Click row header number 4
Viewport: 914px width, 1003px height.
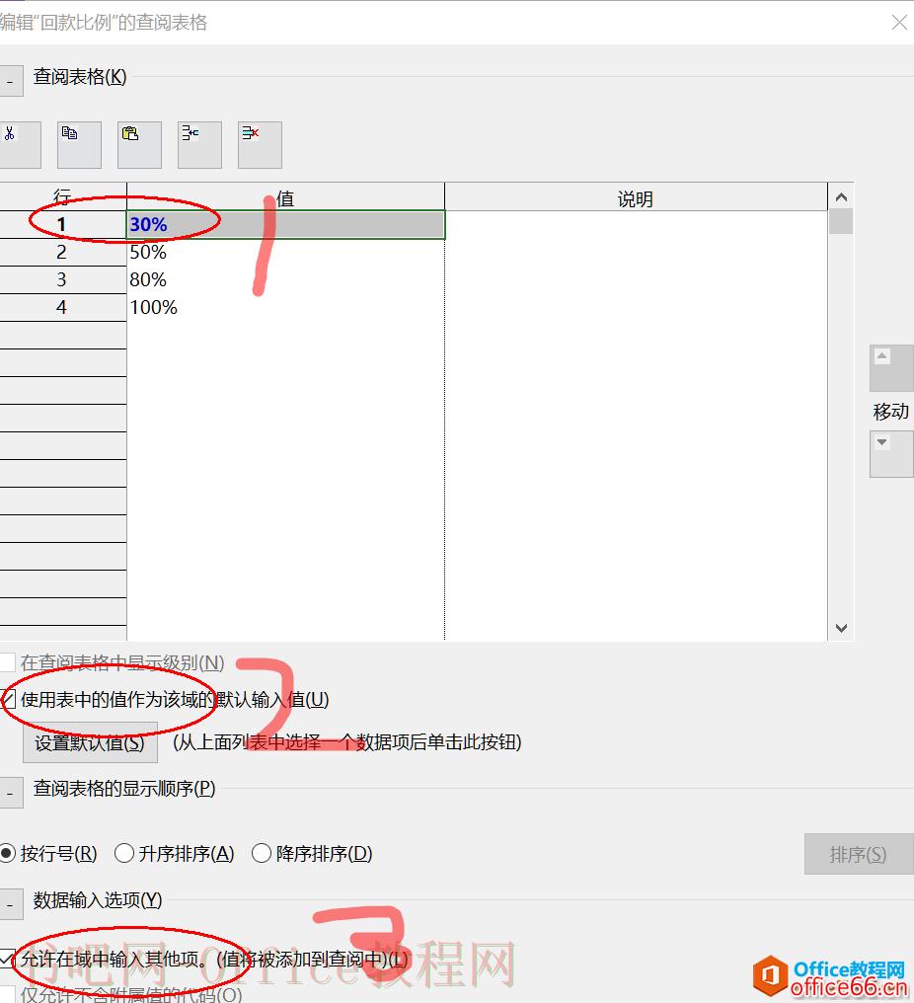point(62,307)
